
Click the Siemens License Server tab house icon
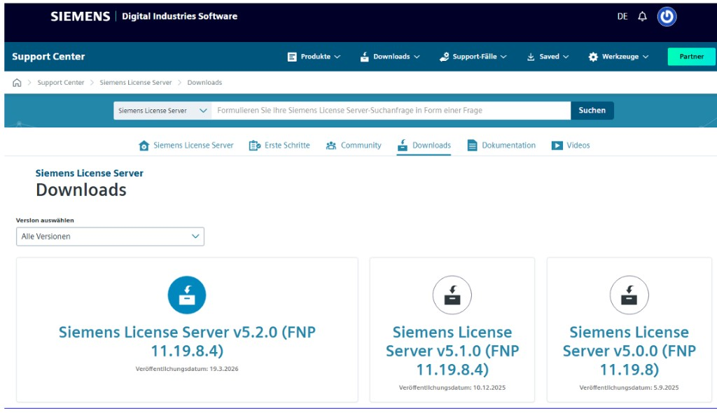[144, 146]
